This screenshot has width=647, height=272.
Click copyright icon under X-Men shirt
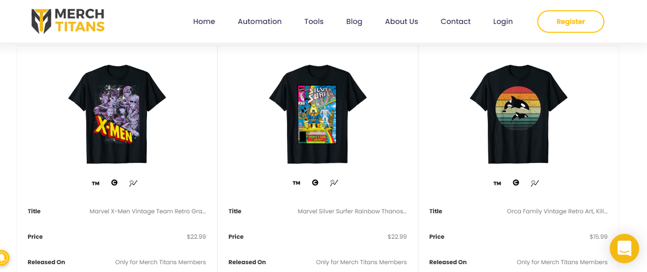pyautogui.click(x=114, y=182)
